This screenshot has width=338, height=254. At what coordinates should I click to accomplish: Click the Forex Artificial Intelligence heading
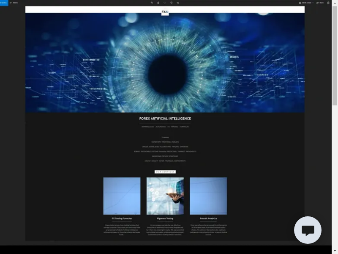click(x=165, y=119)
